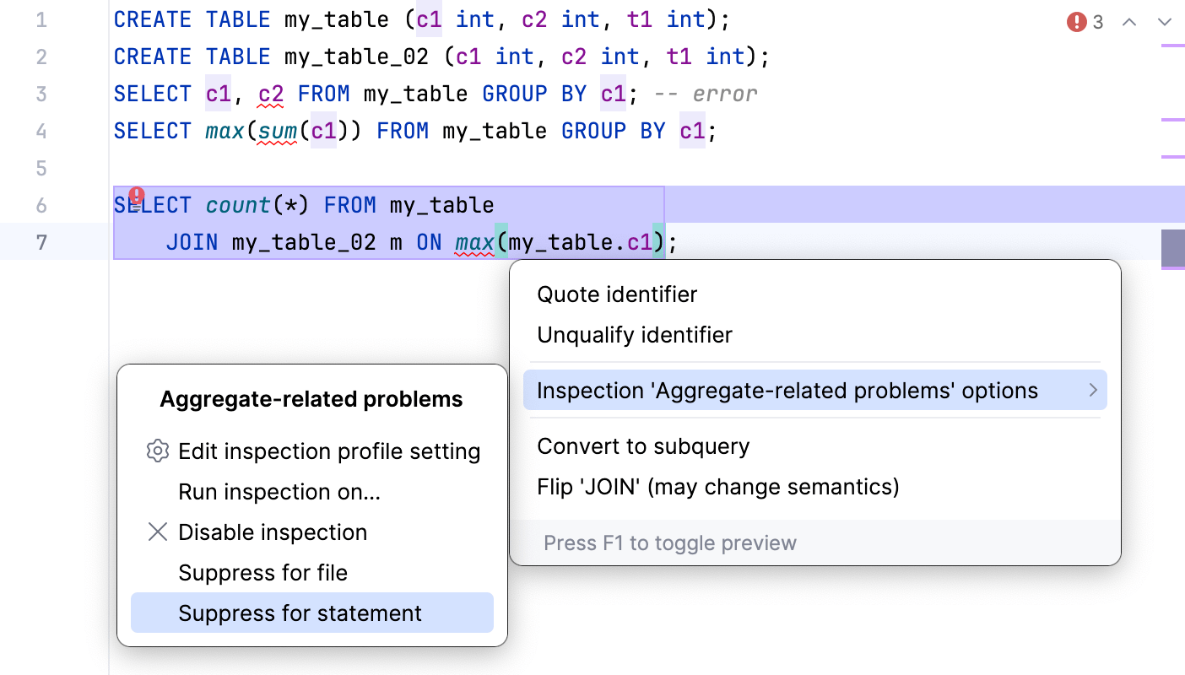Apply the 'Convert to subquery' fix
Viewport: 1185px width, 675px height.
642,446
